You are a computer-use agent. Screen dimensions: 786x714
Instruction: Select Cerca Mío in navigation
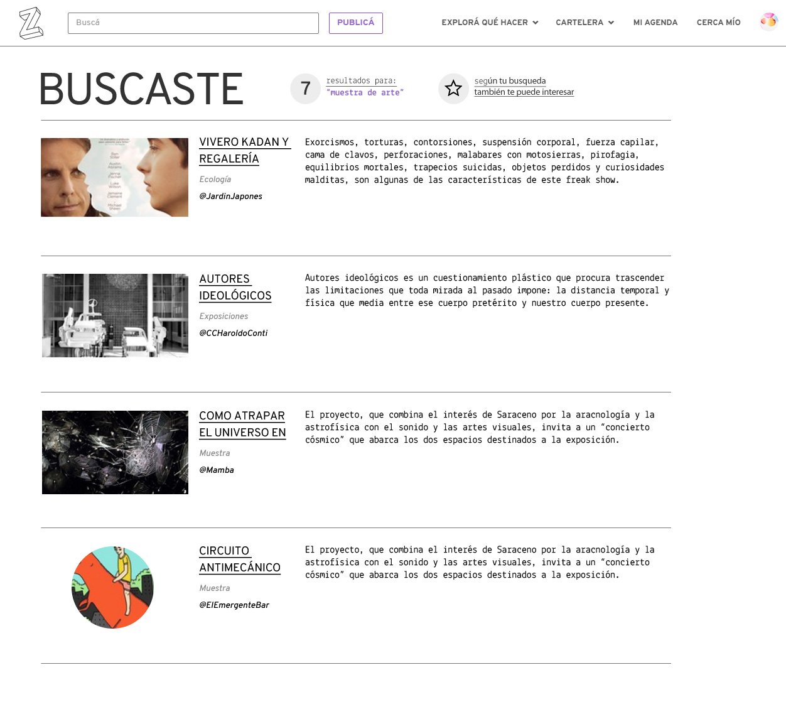click(x=718, y=23)
